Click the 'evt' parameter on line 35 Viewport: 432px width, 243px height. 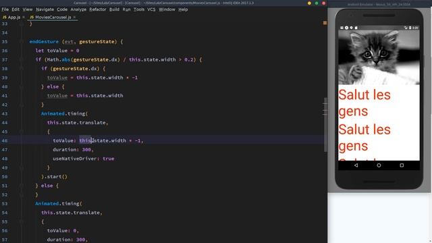tap(69, 42)
